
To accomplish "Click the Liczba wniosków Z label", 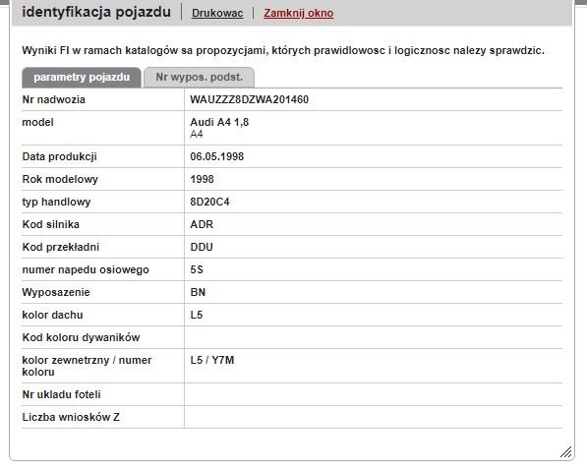I will (x=71, y=417).
